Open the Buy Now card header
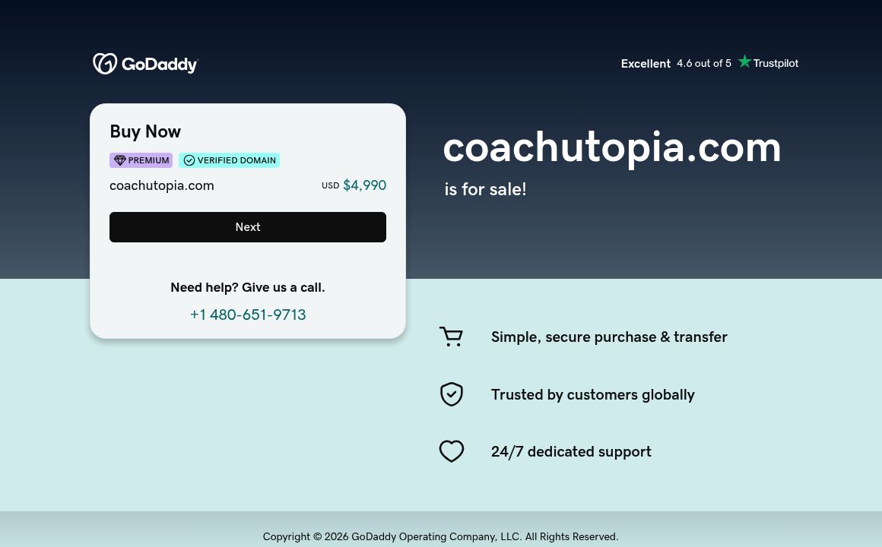The image size is (882, 547). (x=145, y=131)
